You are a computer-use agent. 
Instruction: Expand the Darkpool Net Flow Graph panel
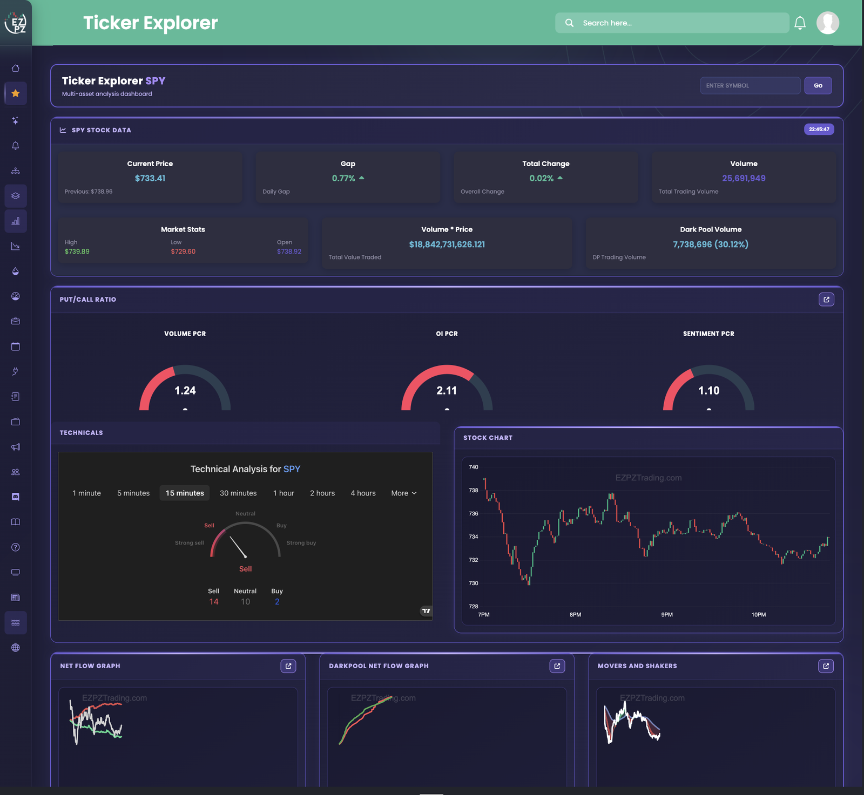point(557,666)
